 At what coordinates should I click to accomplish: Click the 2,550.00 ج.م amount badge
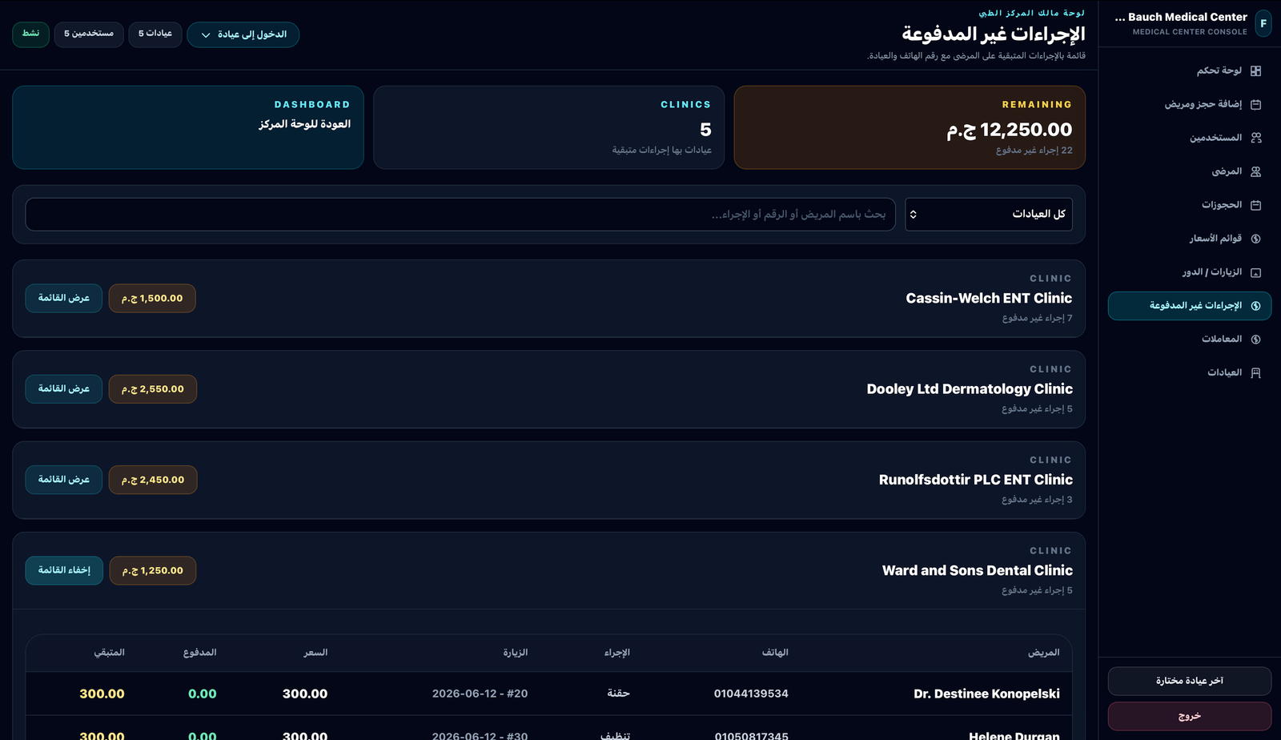point(153,389)
